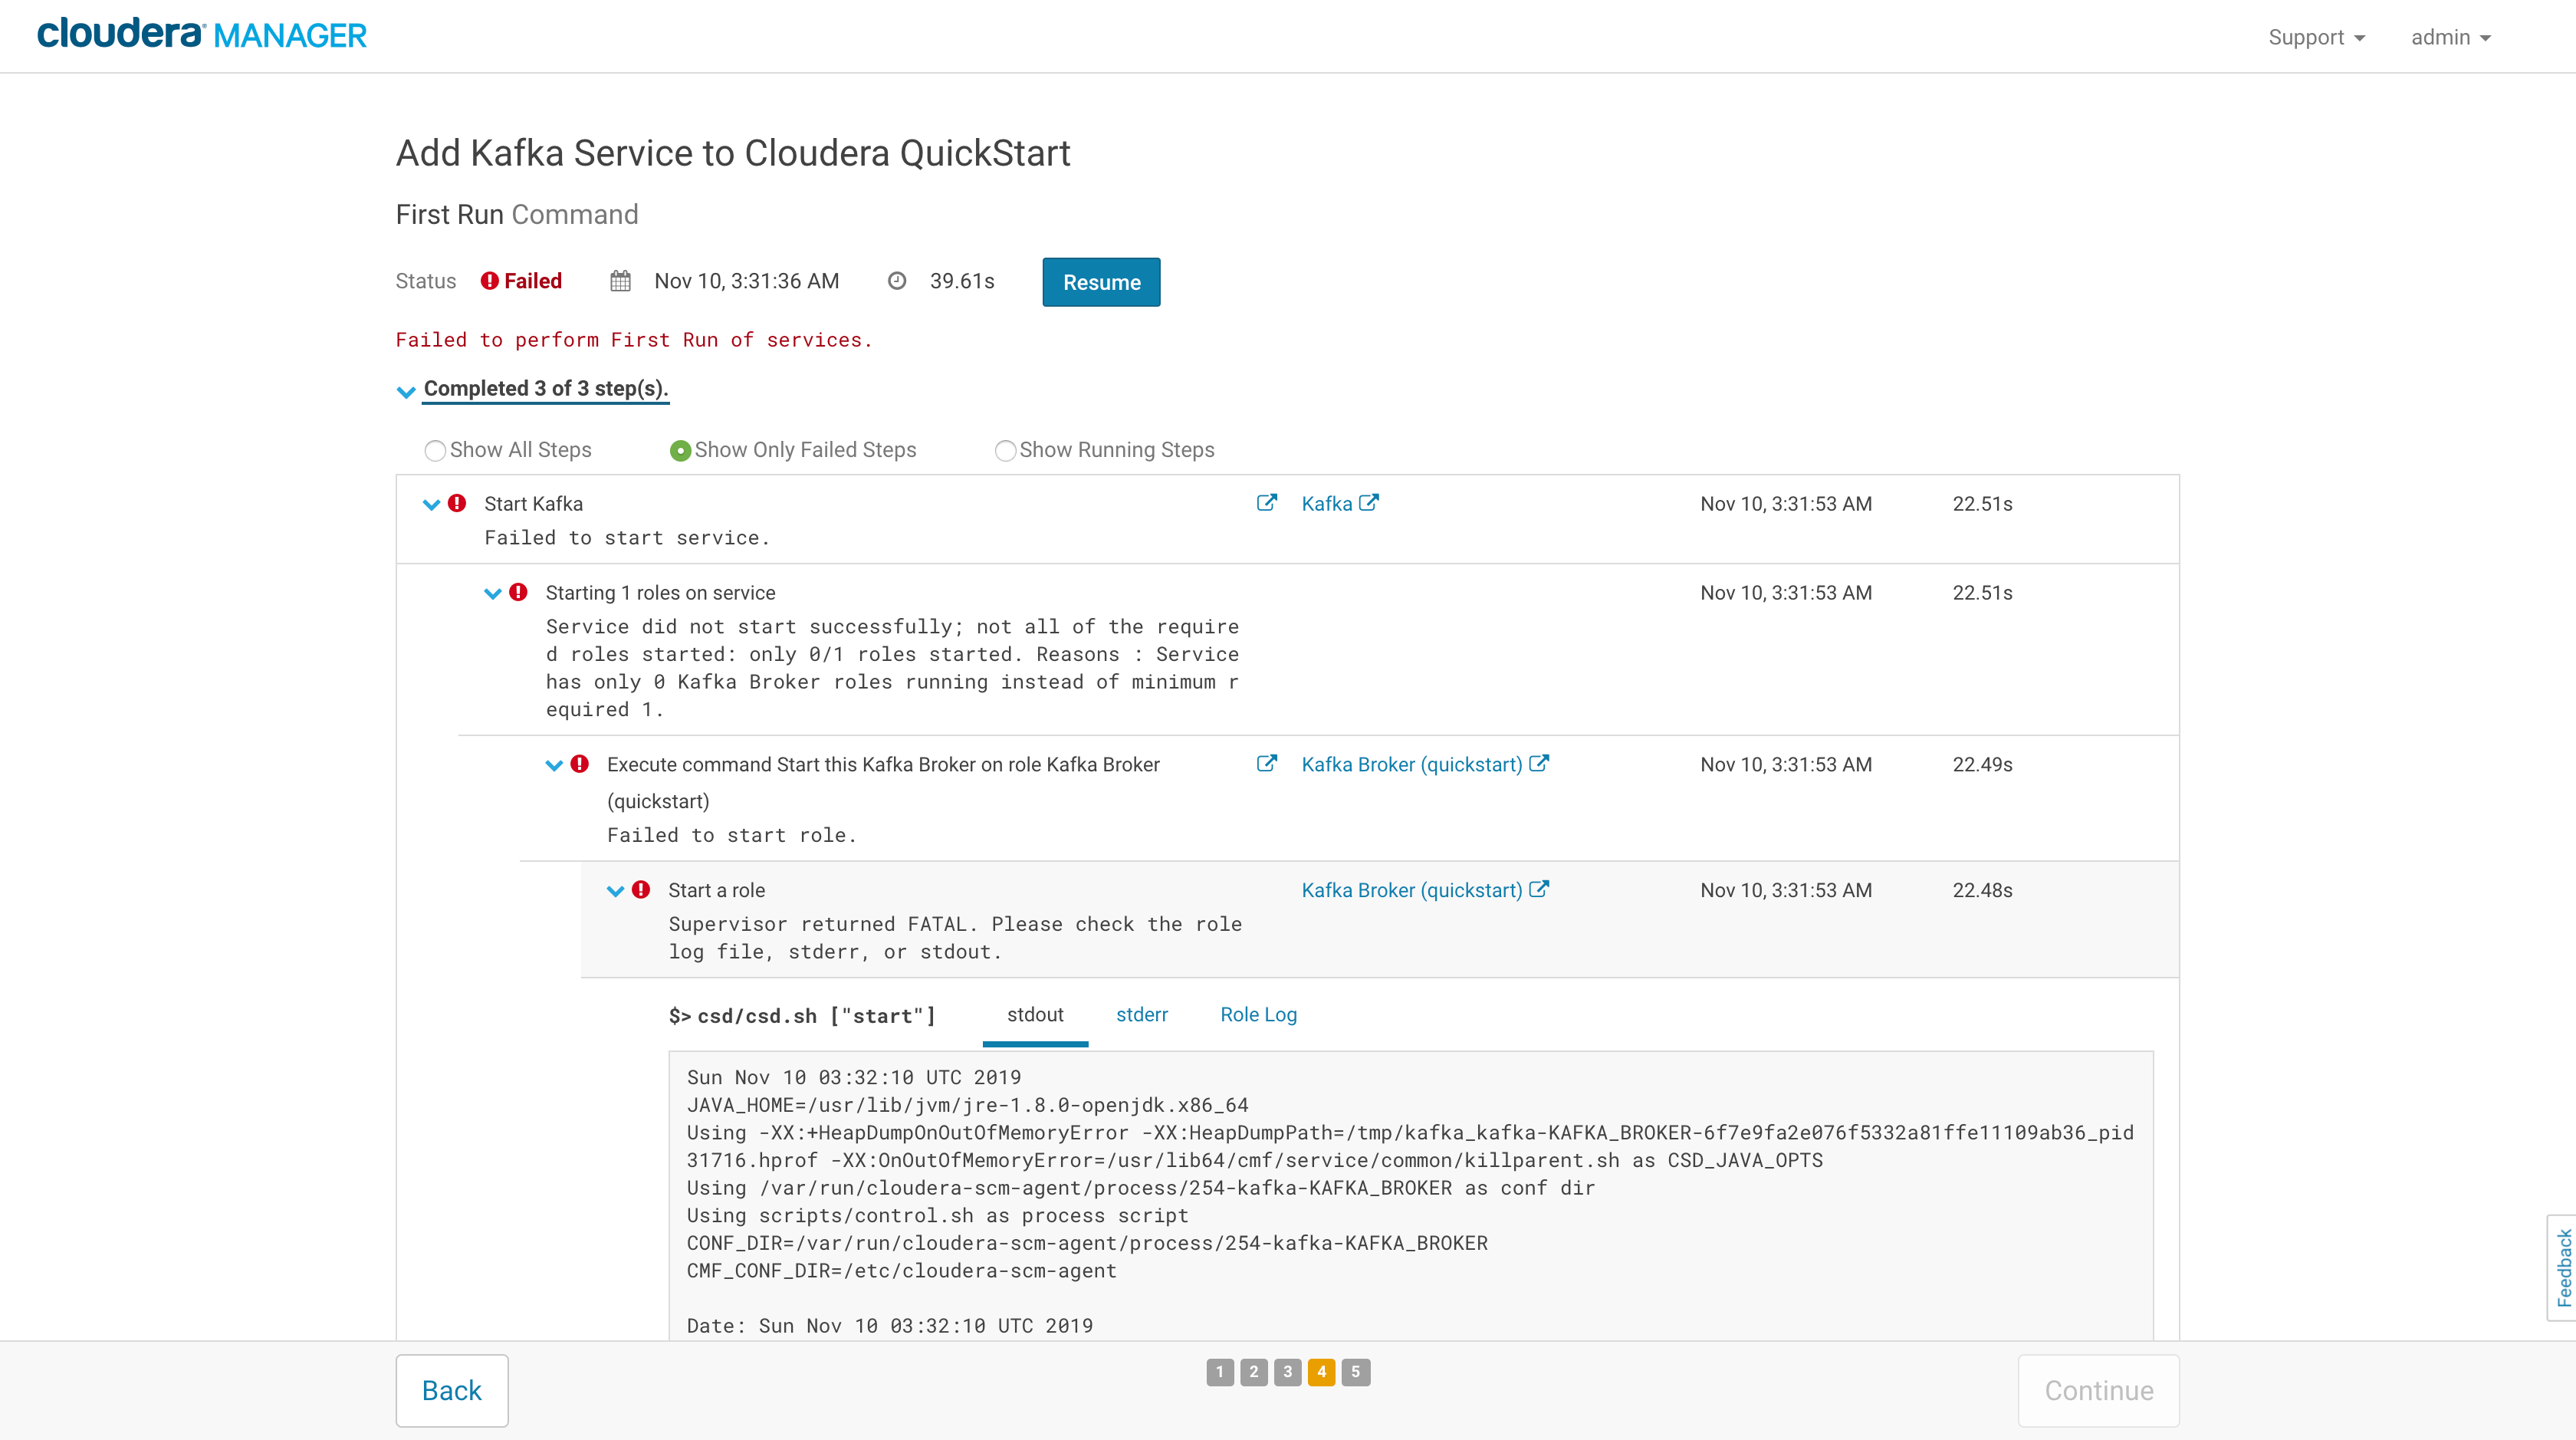Select Show Only Failed Steps option
Screen dimensions: 2576x1440
680,450
